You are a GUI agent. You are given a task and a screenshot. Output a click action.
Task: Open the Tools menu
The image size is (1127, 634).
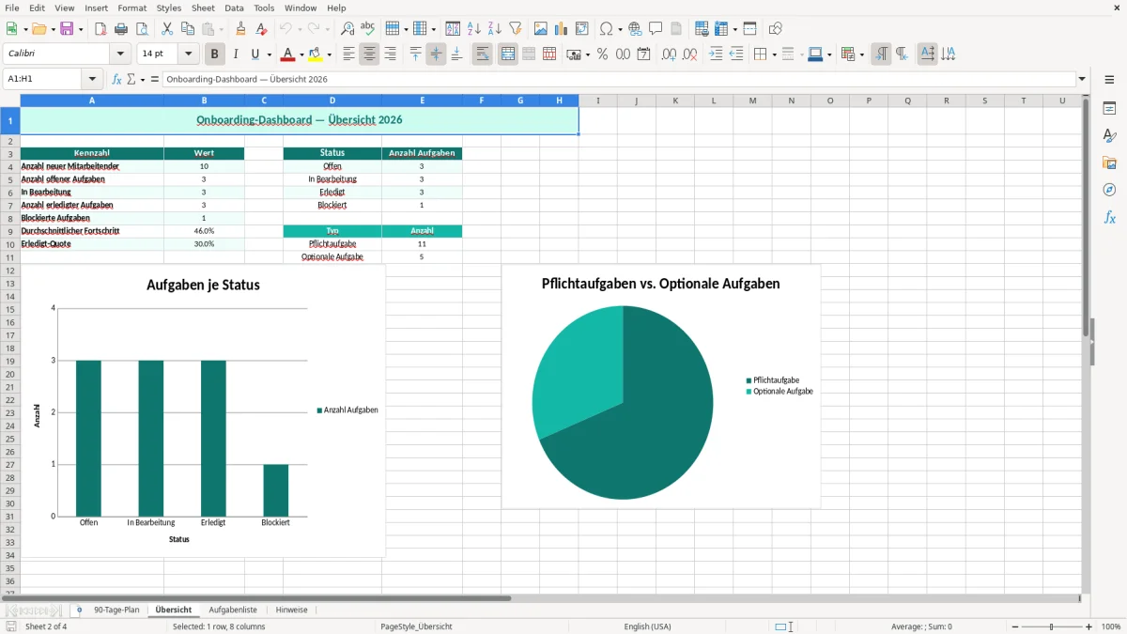pyautogui.click(x=264, y=8)
